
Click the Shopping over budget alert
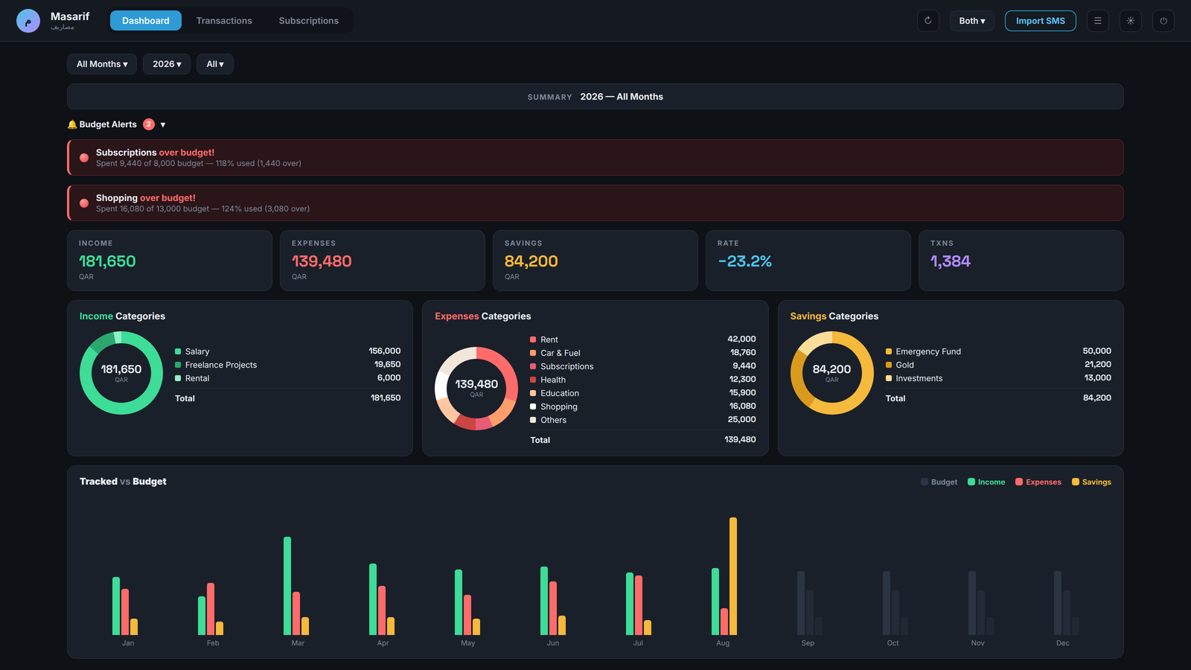tap(595, 203)
